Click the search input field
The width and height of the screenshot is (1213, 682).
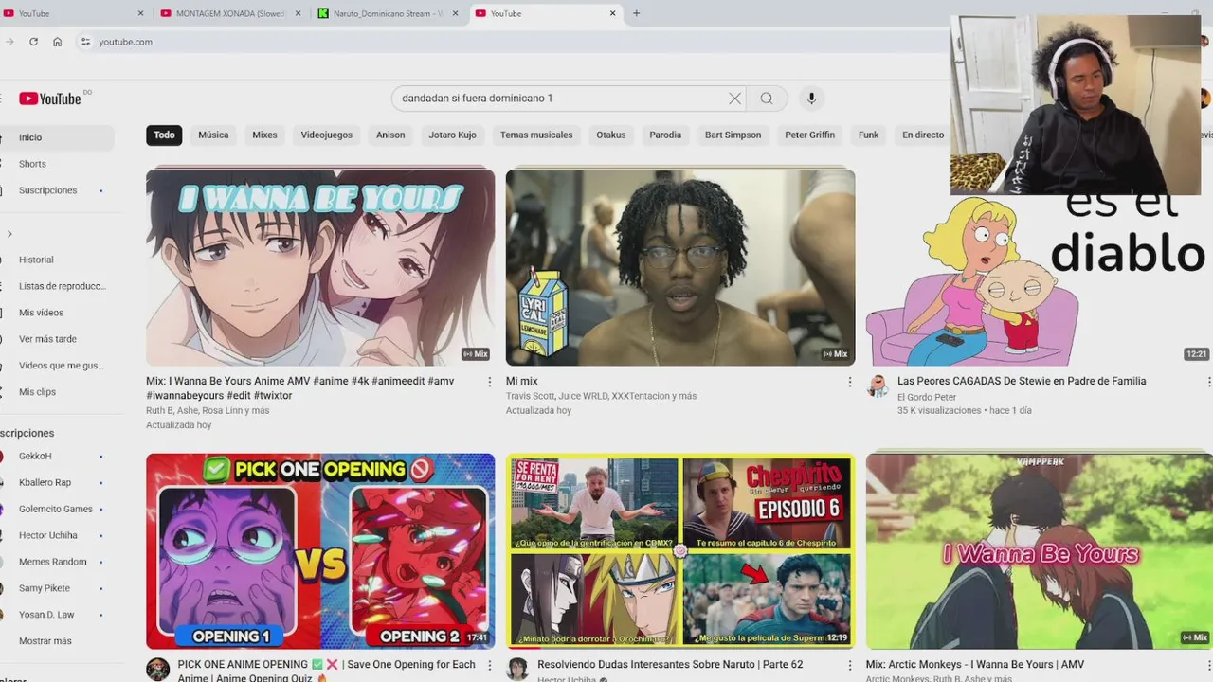[559, 99]
